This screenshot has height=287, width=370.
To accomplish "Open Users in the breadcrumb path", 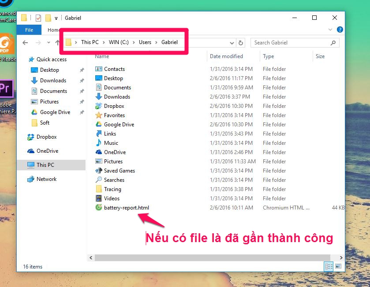I will [x=145, y=42].
